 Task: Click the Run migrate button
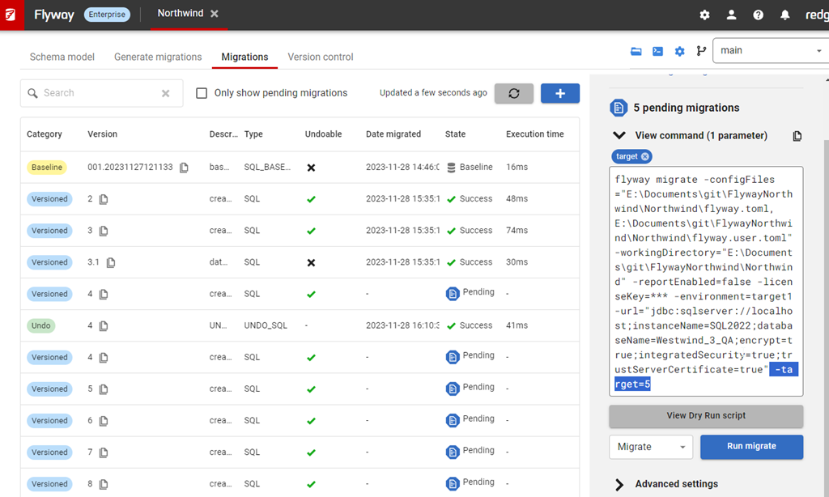tap(751, 447)
